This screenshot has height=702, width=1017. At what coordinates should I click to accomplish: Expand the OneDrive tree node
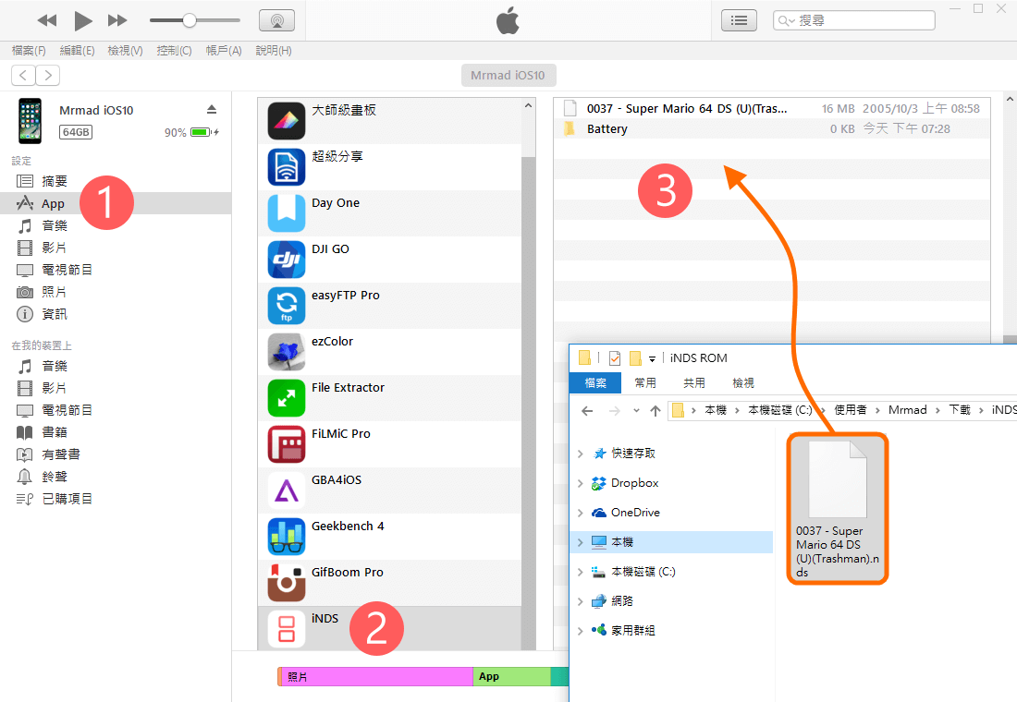point(581,513)
